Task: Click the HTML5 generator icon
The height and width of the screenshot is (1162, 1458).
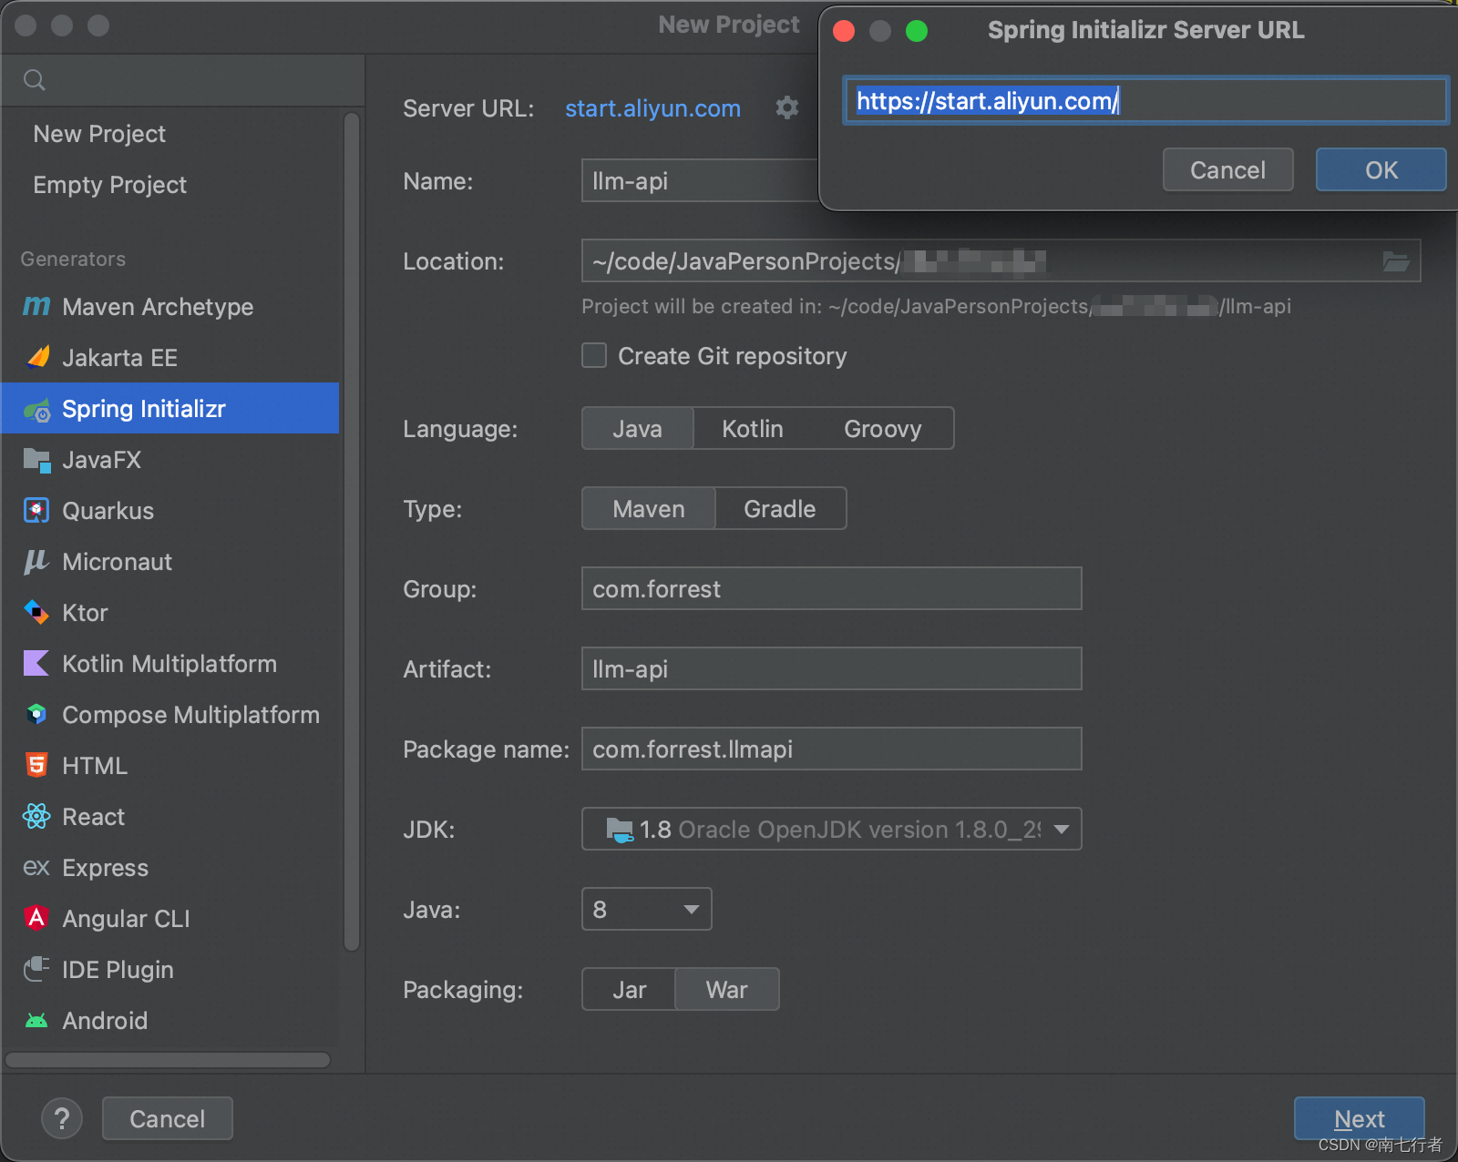Action: pos(36,765)
